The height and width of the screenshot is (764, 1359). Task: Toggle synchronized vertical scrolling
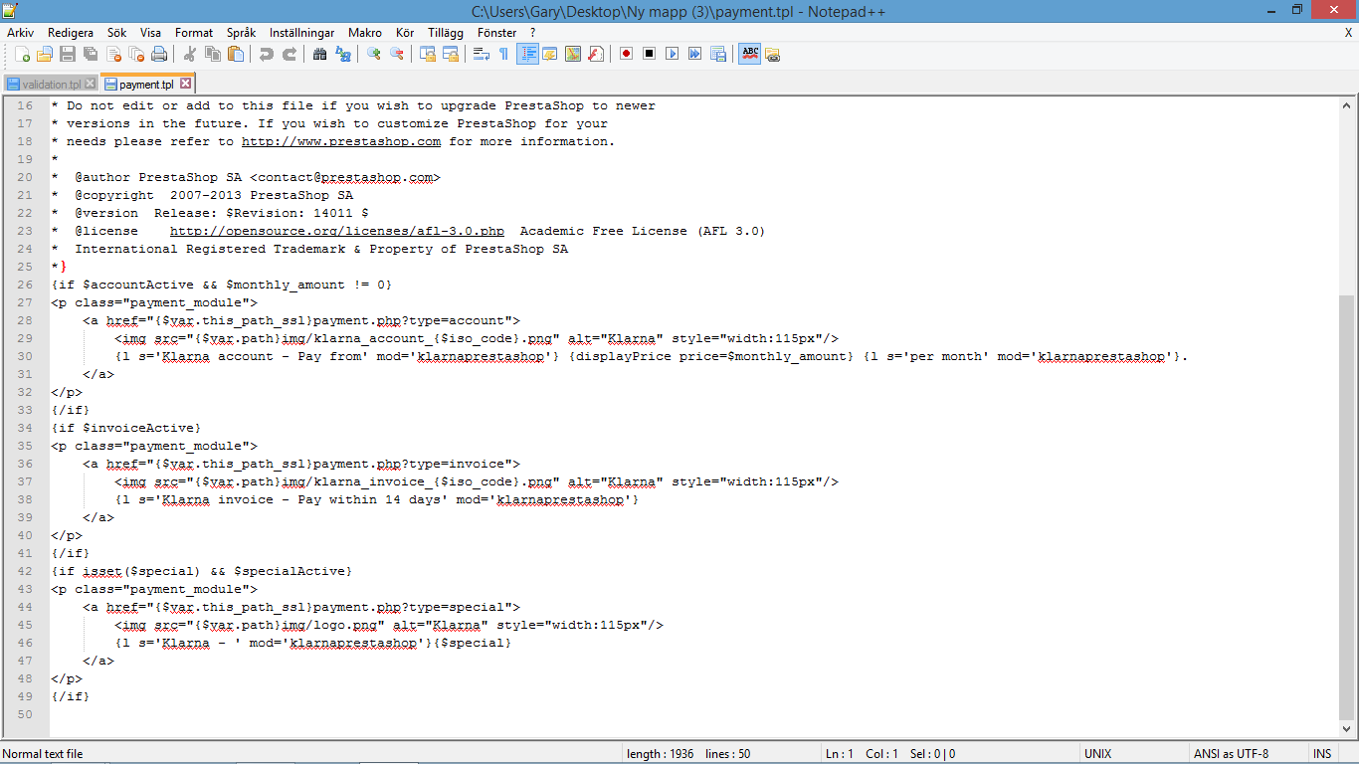click(428, 54)
